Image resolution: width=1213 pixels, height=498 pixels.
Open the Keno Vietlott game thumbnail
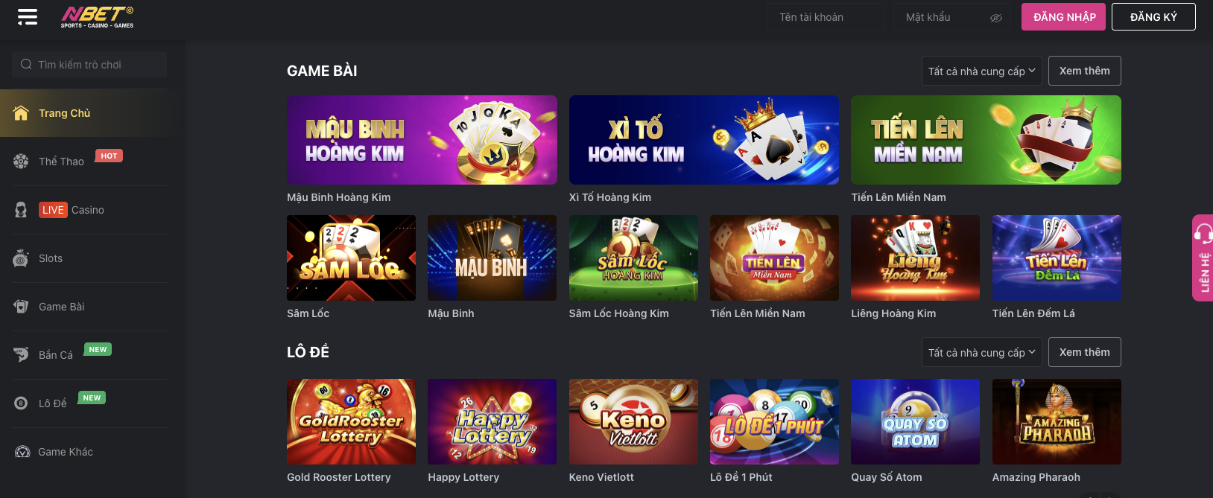[633, 421]
